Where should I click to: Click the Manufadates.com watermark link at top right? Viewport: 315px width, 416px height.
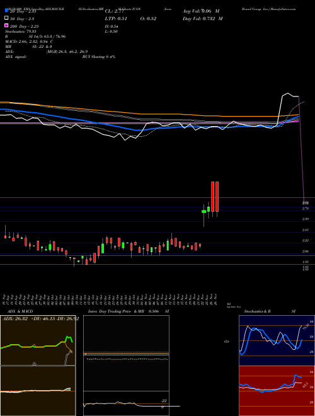click(282, 9)
